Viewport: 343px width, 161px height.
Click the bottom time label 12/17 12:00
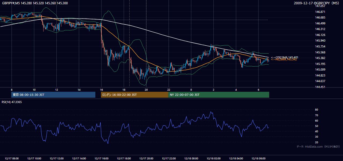pos(56,159)
